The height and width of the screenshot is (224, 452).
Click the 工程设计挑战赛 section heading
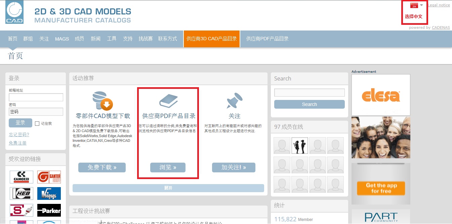91,211
